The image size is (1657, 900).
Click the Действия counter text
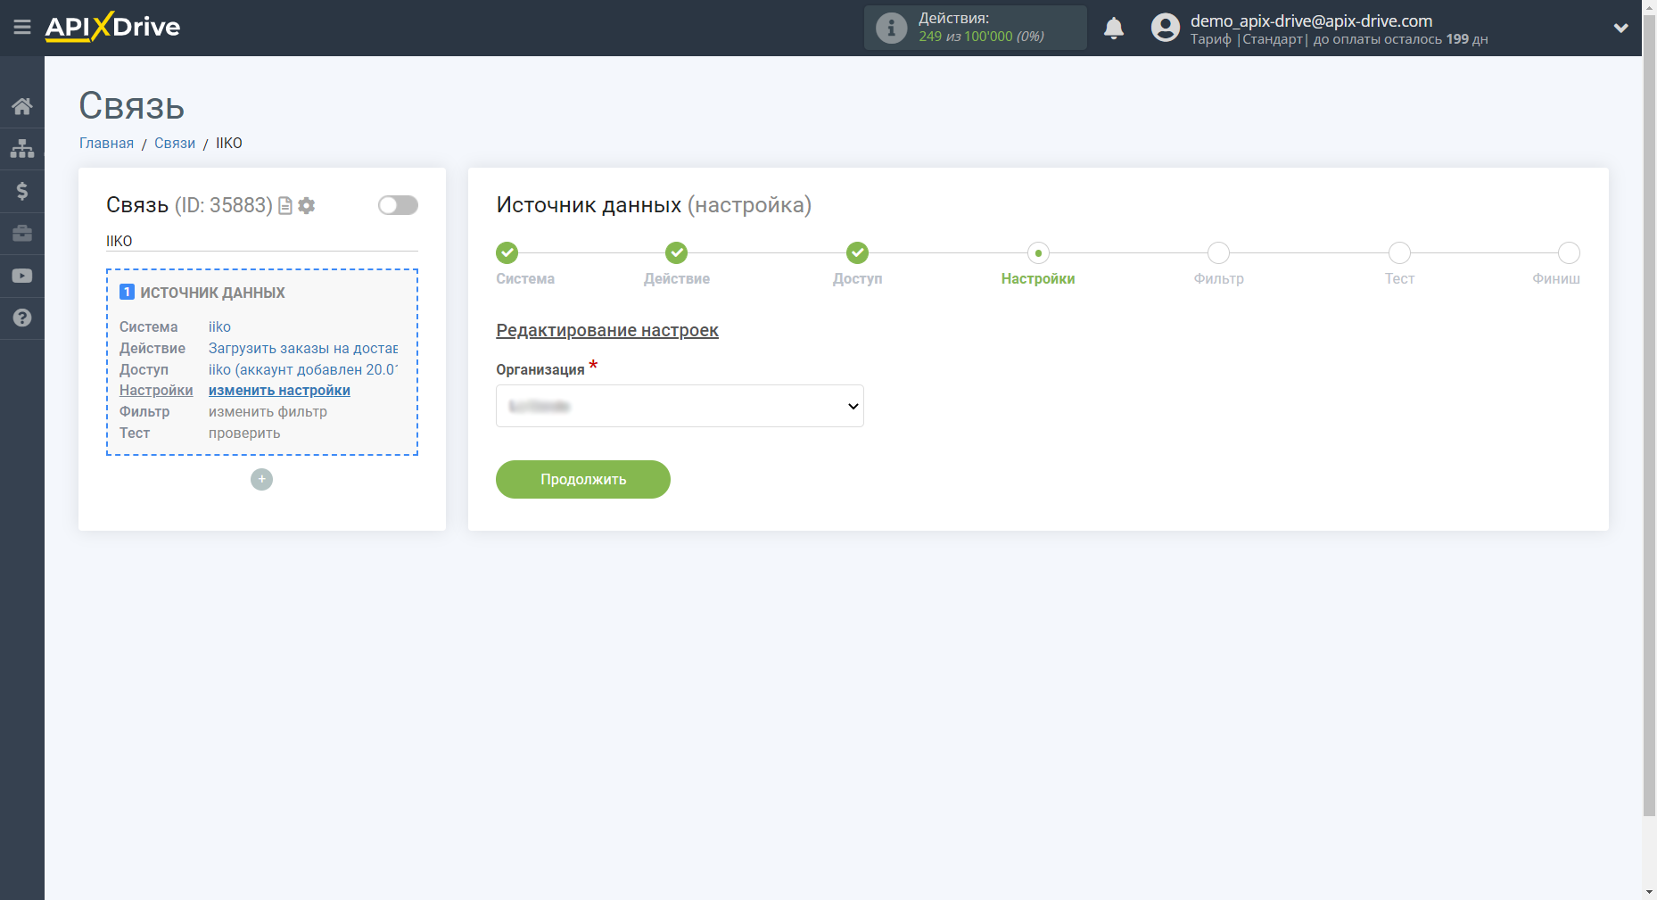click(x=981, y=28)
